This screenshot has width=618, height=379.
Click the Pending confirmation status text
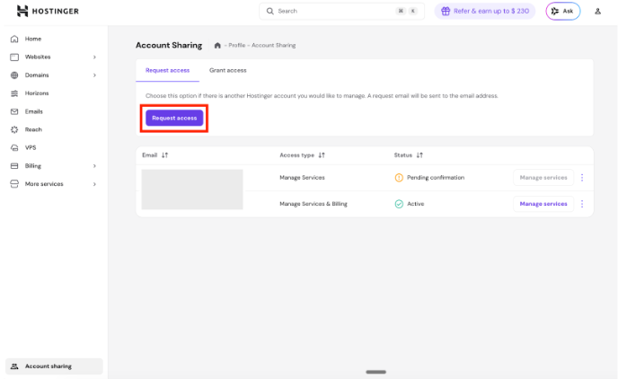point(436,178)
